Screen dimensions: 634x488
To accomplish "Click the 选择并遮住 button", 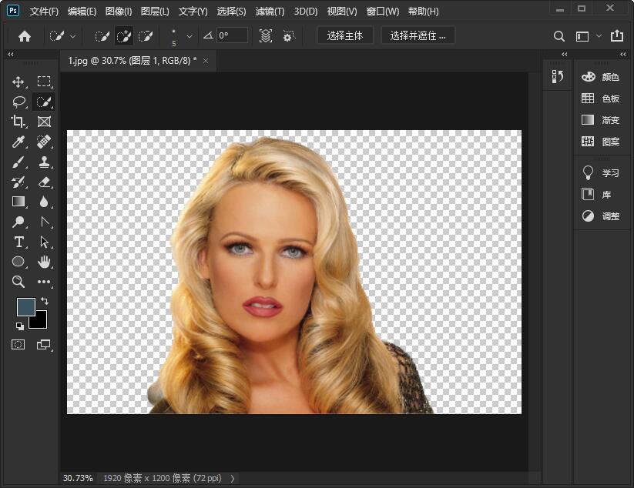I will point(418,35).
